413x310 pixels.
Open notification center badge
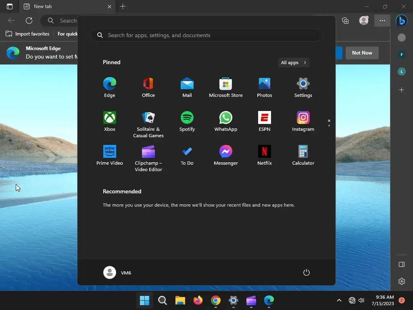[402, 300]
